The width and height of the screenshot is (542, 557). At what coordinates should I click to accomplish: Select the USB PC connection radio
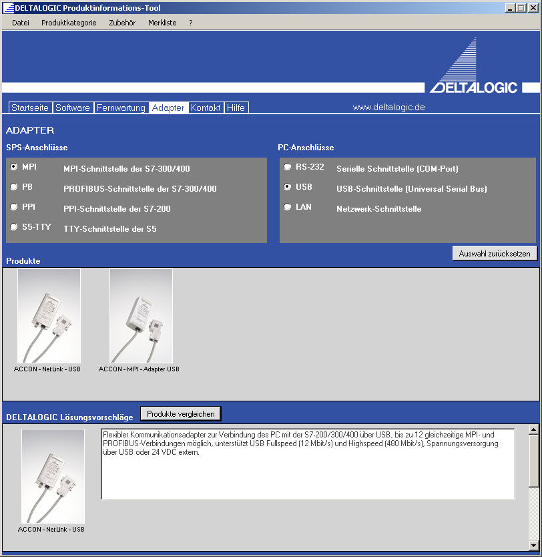pyautogui.click(x=288, y=186)
